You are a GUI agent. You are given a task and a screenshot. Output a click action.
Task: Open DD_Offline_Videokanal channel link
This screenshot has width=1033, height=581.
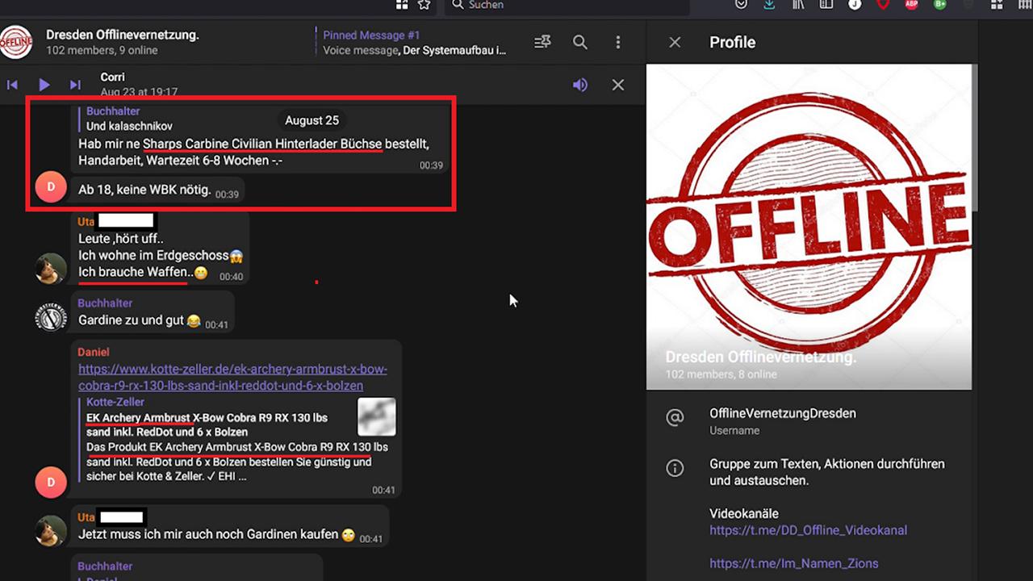808,530
